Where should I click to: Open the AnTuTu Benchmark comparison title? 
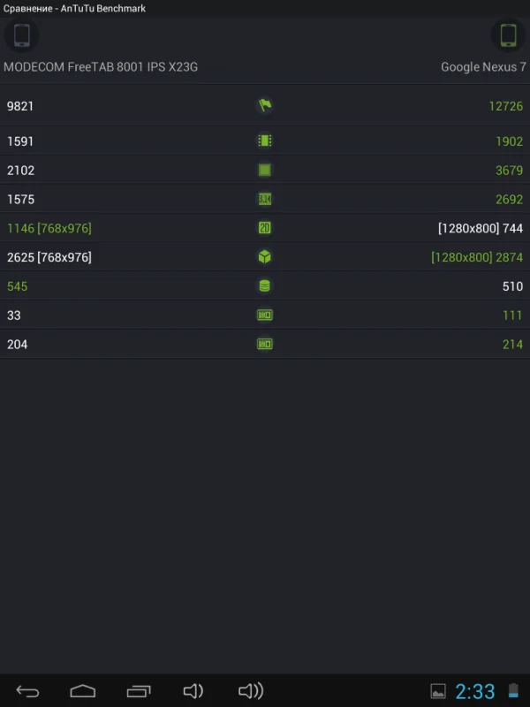point(75,8)
